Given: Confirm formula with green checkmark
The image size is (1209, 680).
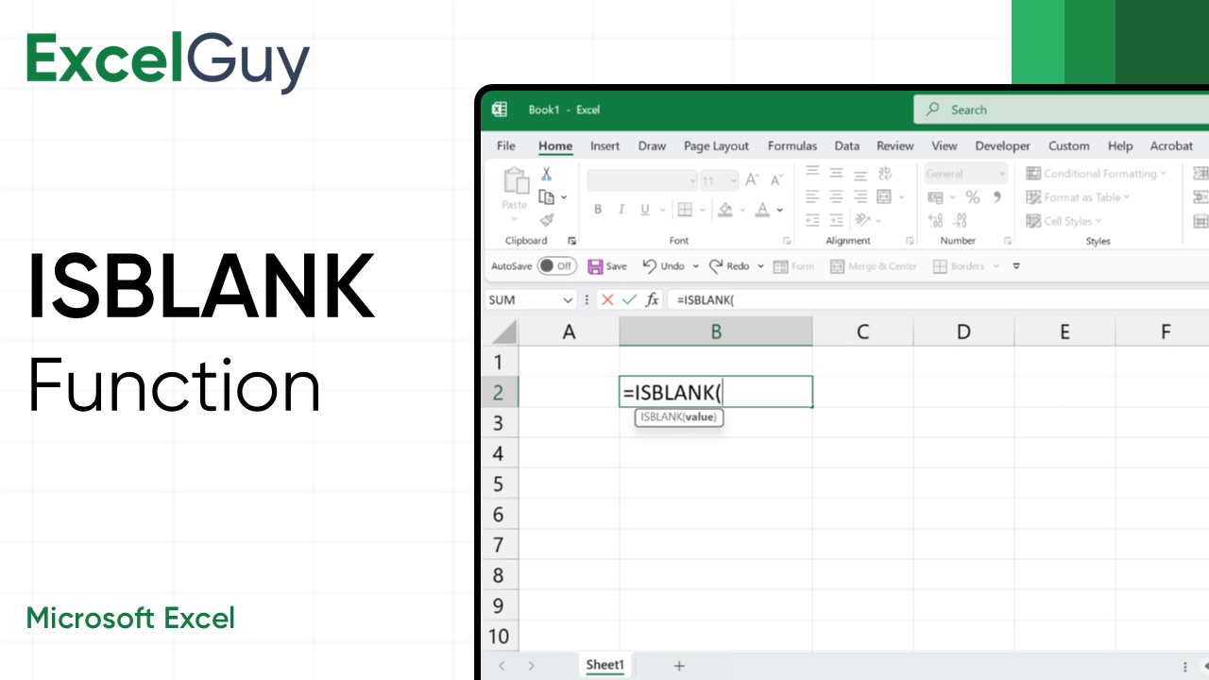Looking at the screenshot, I should pyautogui.click(x=630, y=299).
